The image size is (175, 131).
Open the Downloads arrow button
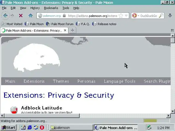pyautogui.click(x=170, y=16)
